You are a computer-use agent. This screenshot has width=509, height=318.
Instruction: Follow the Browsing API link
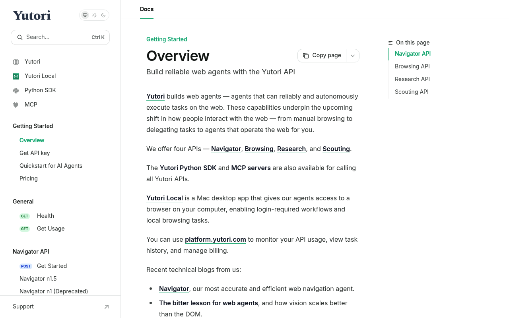(259, 149)
